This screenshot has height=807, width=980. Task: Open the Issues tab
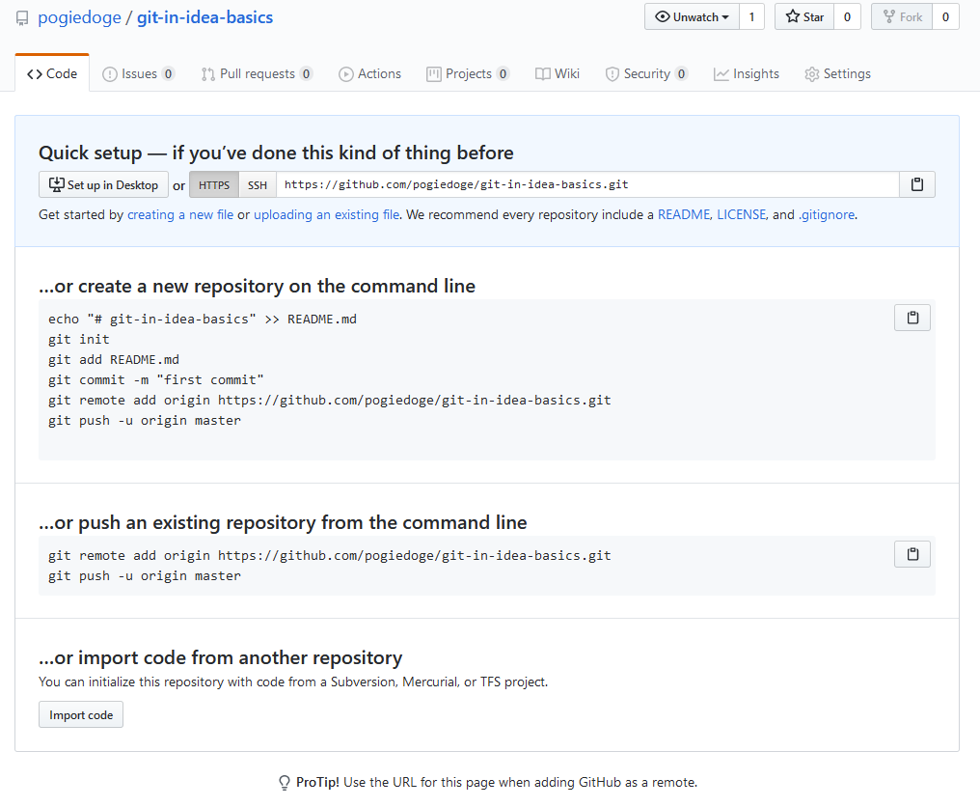coord(138,73)
